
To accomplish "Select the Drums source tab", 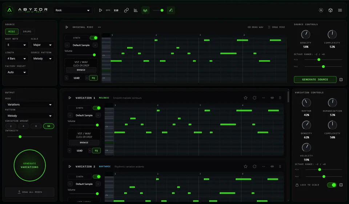I will [27, 32].
